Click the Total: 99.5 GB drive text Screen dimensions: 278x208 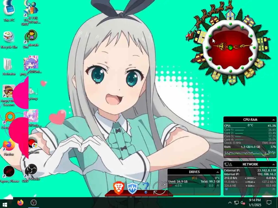tap(210, 182)
